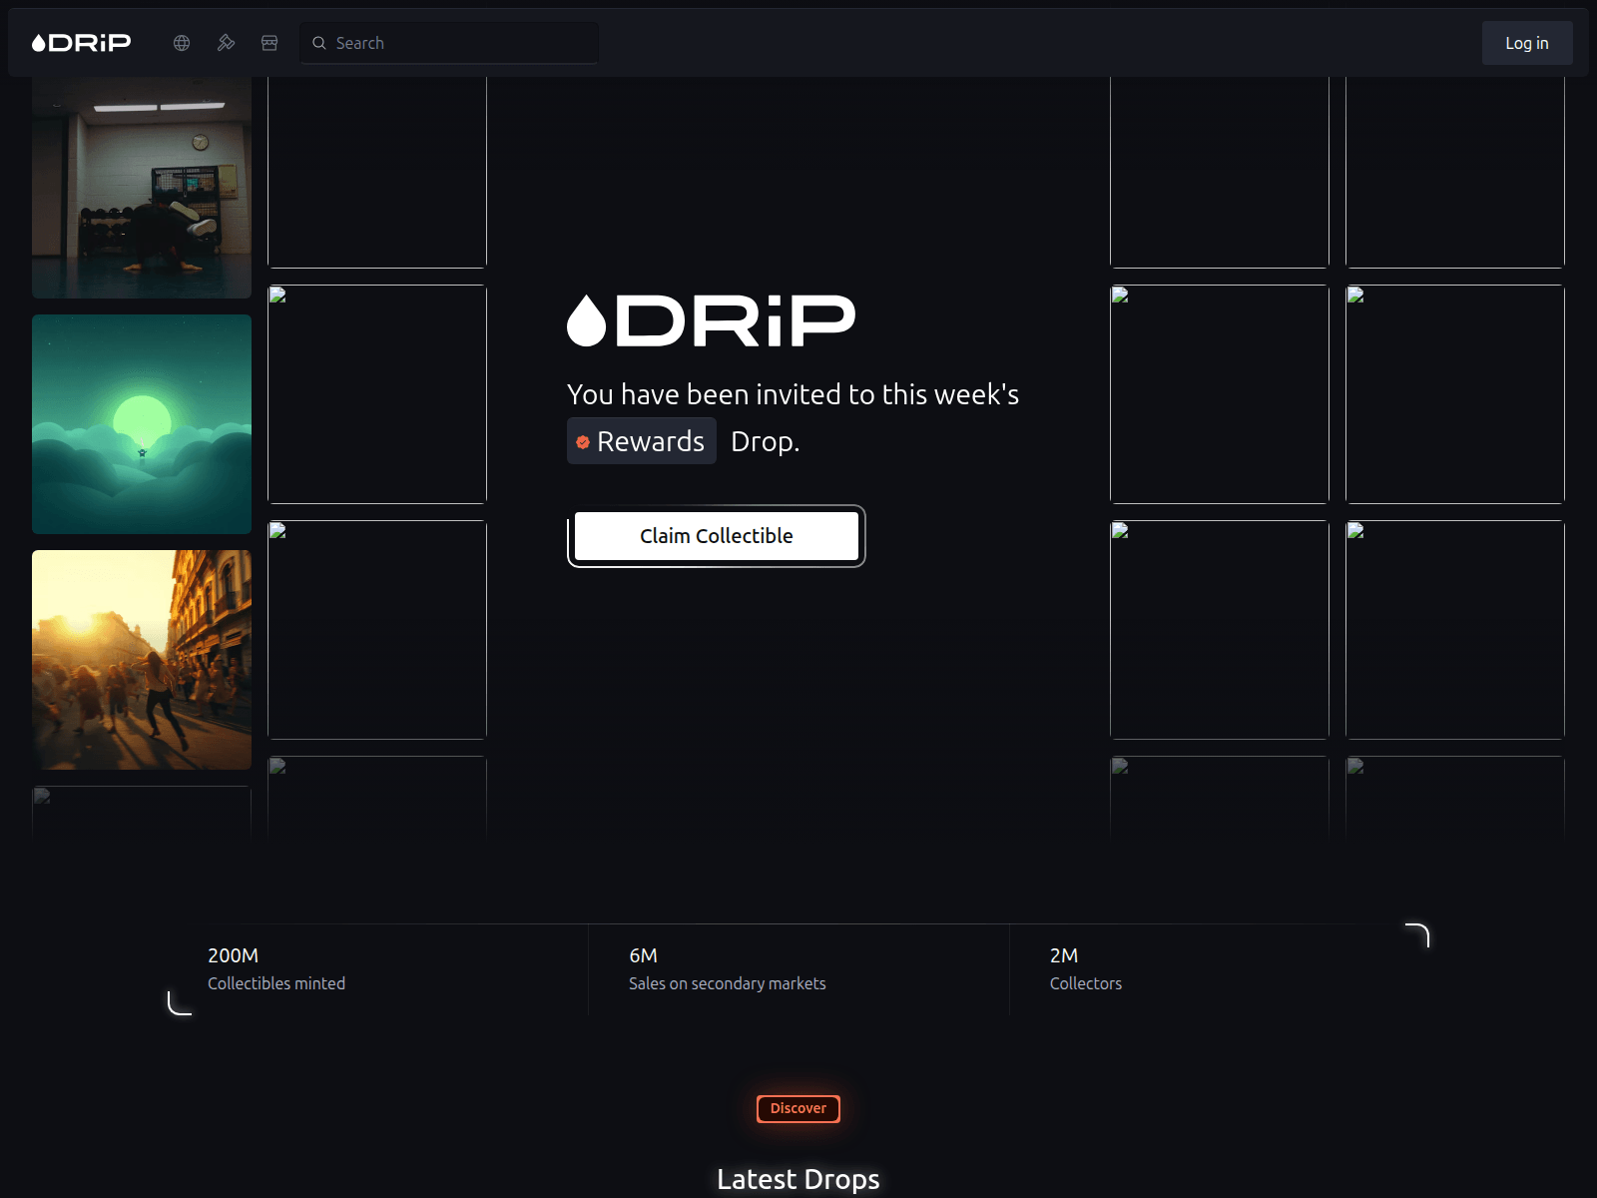Open the sunset street crowd thumbnail
1597x1198 pixels.
tap(142, 660)
